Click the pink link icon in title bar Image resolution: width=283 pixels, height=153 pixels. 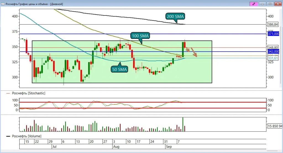click(x=254, y=4)
